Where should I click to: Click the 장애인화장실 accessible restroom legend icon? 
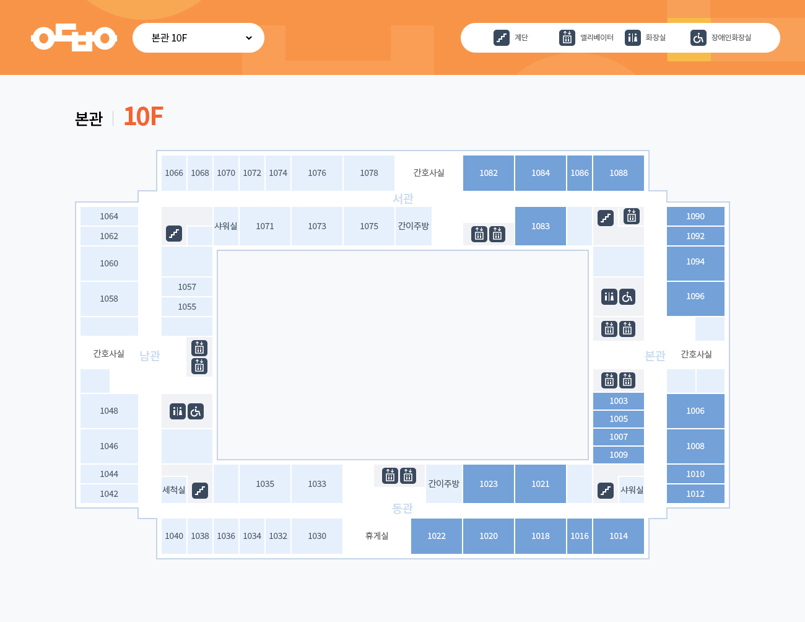698,38
